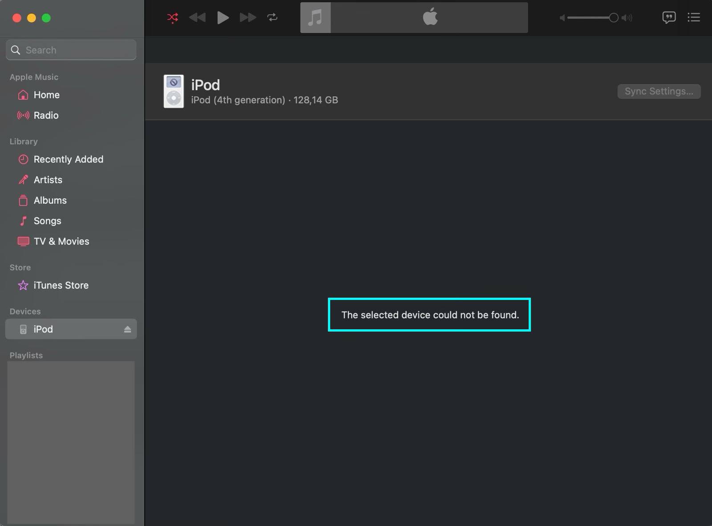This screenshot has width=712, height=526.
Task: Show Recently Added library
Action: [x=71, y=159]
